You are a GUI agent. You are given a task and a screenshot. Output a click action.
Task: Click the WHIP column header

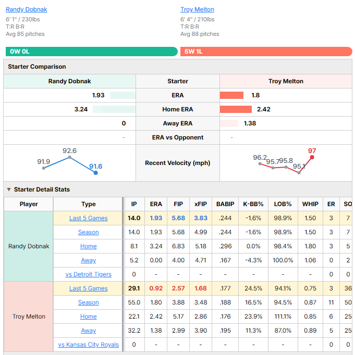[310, 204]
